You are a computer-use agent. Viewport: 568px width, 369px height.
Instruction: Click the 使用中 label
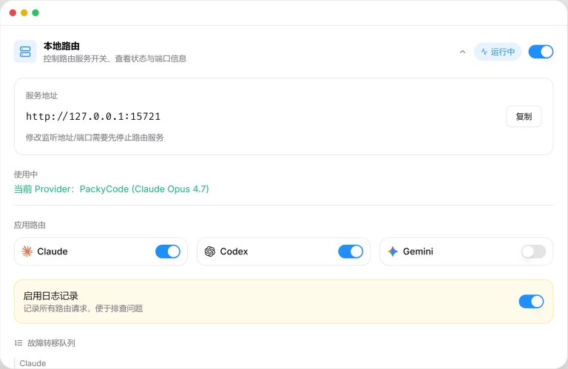[26, 175]
